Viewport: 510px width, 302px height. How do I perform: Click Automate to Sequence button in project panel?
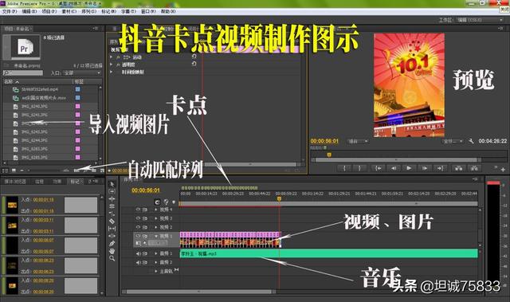76,170
